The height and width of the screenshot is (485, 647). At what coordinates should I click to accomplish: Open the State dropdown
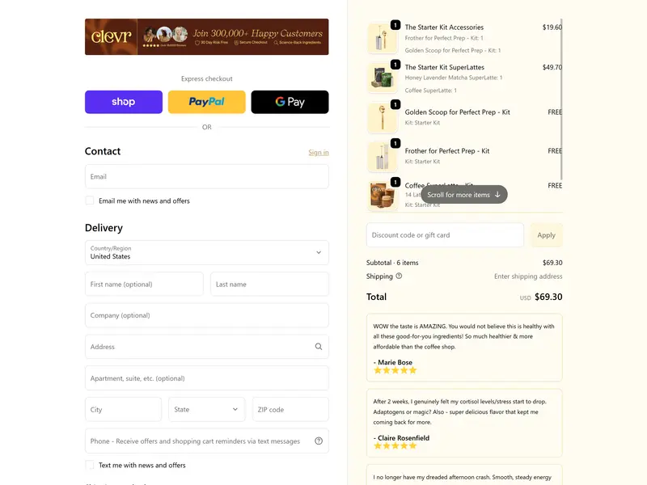[x=207, y=409]
